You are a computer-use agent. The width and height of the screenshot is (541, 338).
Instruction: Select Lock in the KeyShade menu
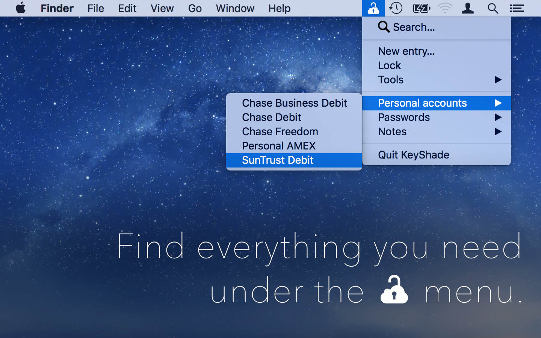pyautogui.click(x=437, y=65)
